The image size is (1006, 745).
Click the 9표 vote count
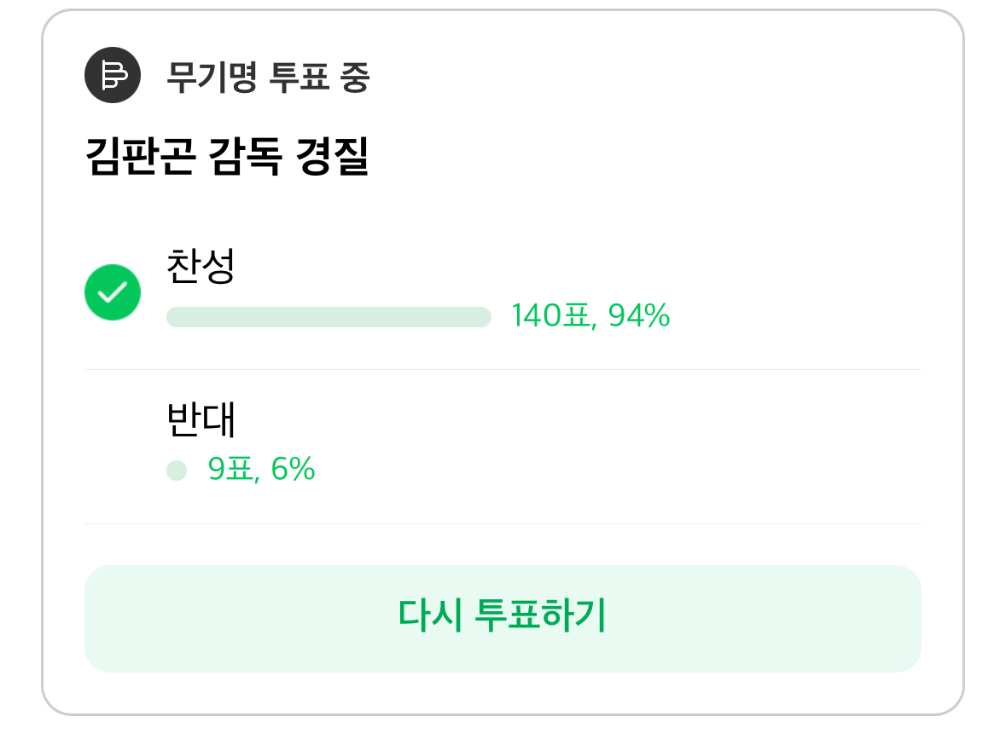[231, 469]
